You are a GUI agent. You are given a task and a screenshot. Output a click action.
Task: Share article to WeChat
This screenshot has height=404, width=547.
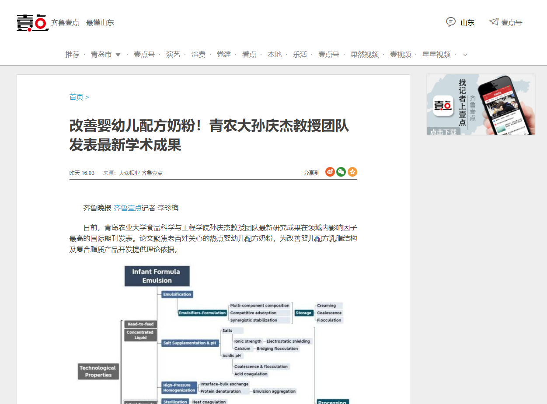tap(341, 172)
